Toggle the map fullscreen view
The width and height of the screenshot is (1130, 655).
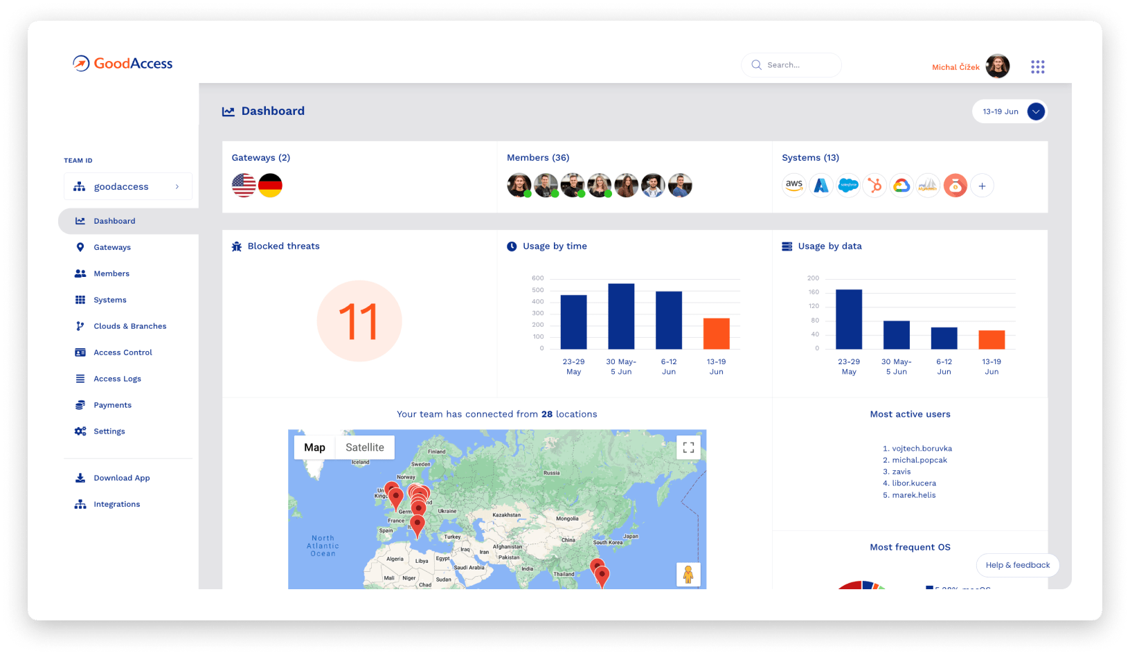(x=688, y=447)
